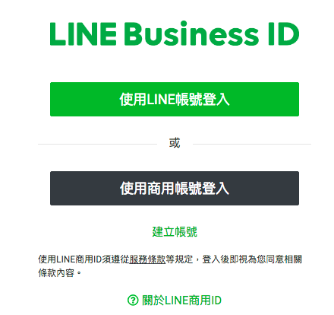Click the text 登入後即視為您同意相關 in the notice
334x315 pixels.
click(252, 259)
